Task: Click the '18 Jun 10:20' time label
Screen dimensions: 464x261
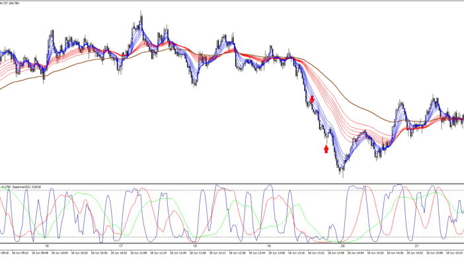Action: pos(79,253)
